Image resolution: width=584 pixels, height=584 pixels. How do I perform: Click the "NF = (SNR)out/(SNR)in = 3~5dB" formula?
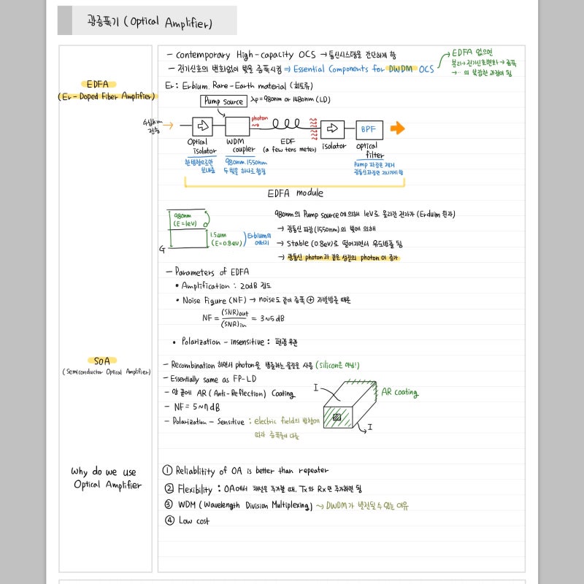(244, 318)
